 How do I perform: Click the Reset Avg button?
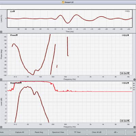coord(39,132)
